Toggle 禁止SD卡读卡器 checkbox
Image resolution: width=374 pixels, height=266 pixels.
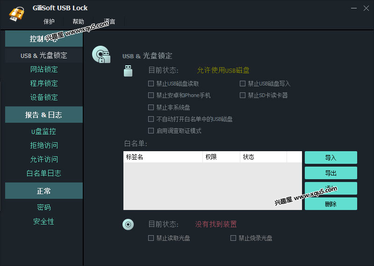(242, 95)
